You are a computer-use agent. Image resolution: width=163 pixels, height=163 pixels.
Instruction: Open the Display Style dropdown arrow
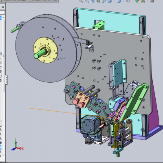coord(114,1)
